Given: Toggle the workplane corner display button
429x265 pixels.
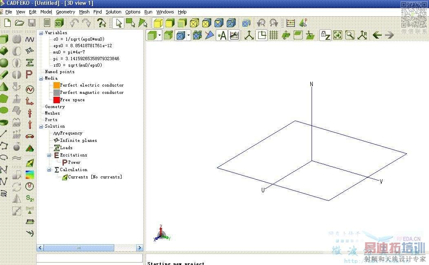Looking at the screenshot, I should click(x=261, y=35).
